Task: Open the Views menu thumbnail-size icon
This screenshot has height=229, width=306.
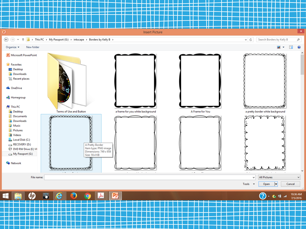Action: [x=279, y=47]
